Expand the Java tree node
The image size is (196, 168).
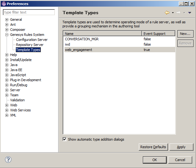7,65
